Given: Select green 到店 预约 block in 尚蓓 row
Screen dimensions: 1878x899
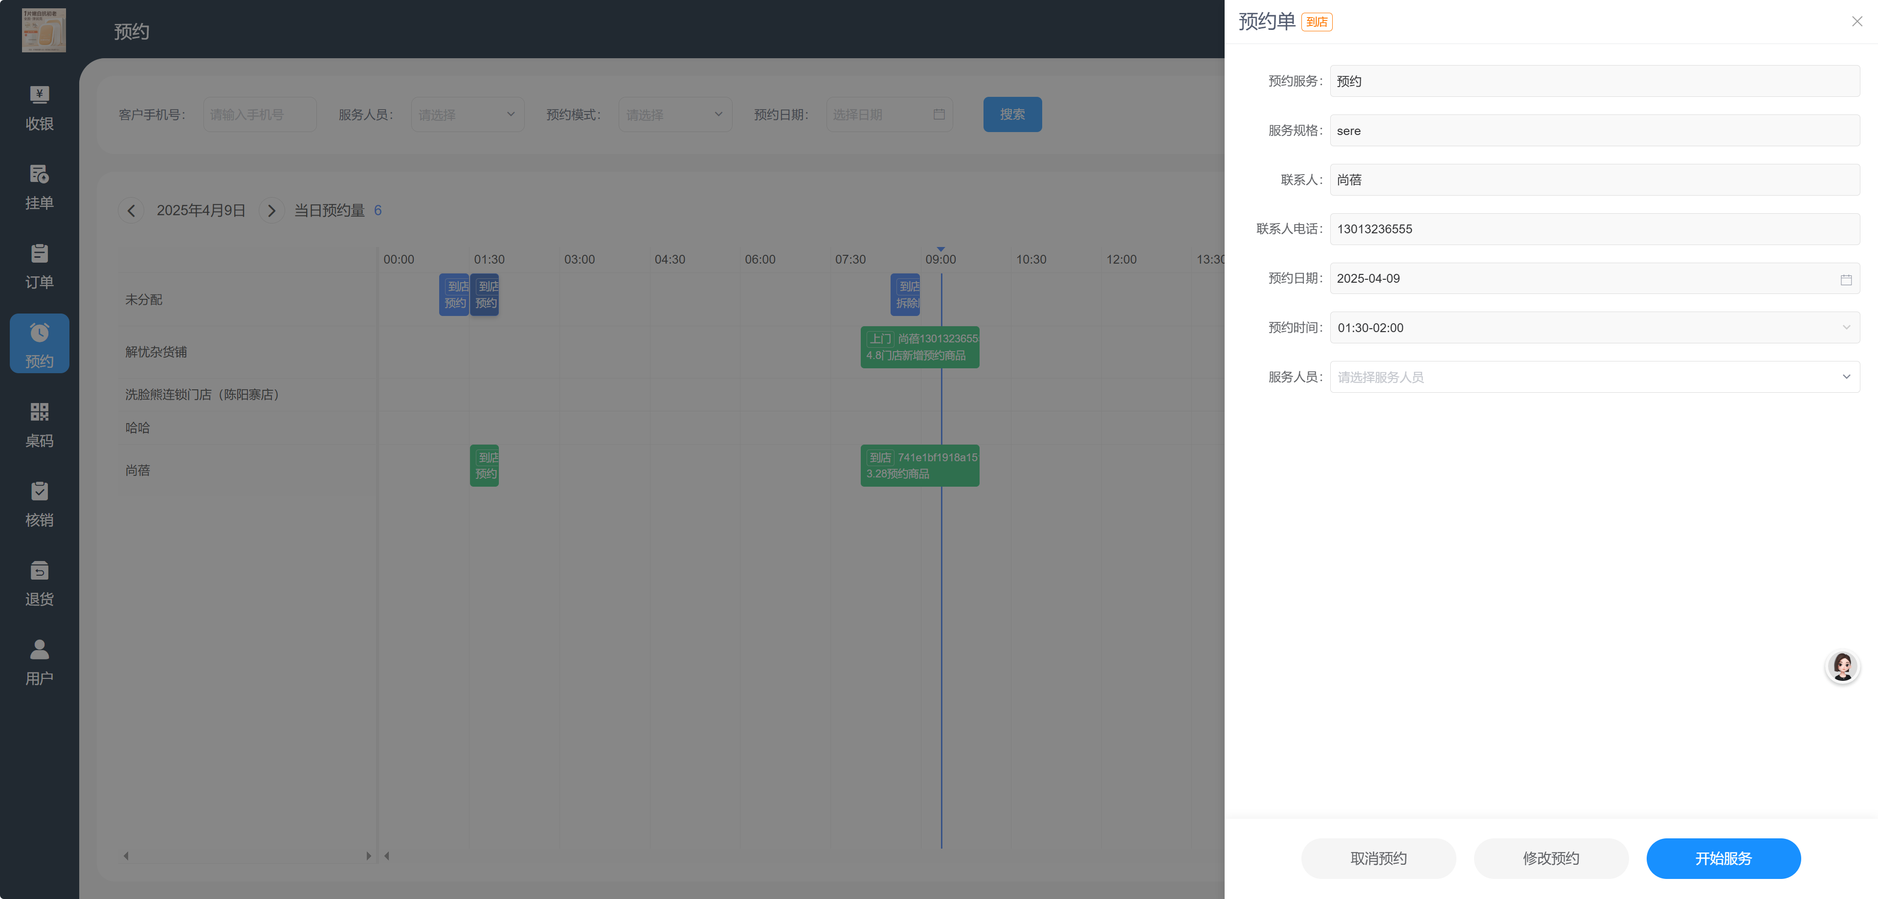Looking at the screenshot, I should (484, 466).
